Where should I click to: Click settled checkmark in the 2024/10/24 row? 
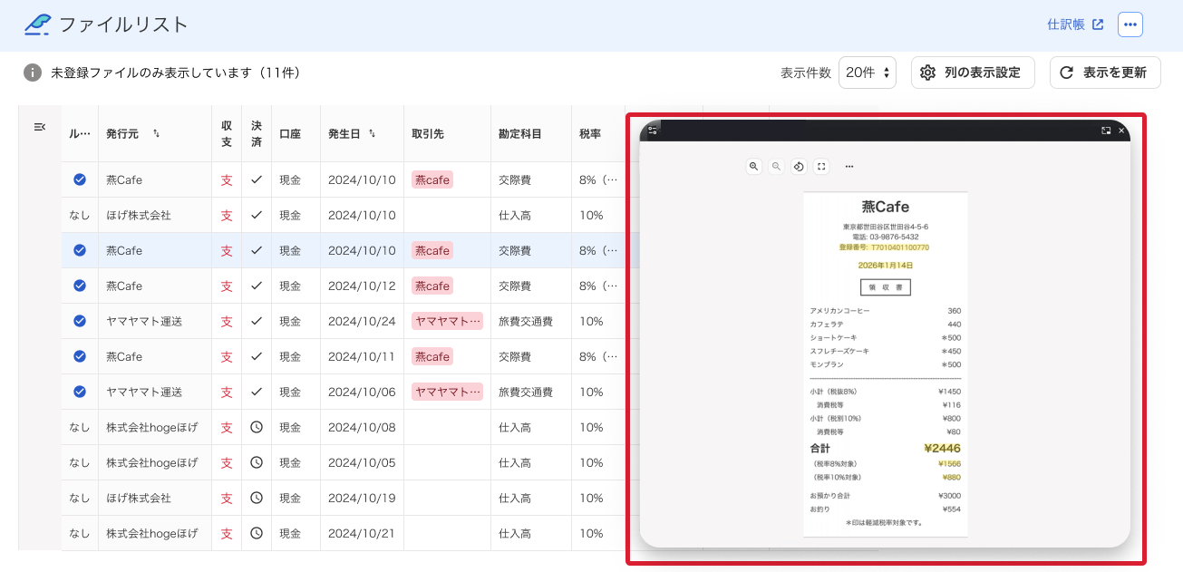pyautogui.click(x=257, y=321)
